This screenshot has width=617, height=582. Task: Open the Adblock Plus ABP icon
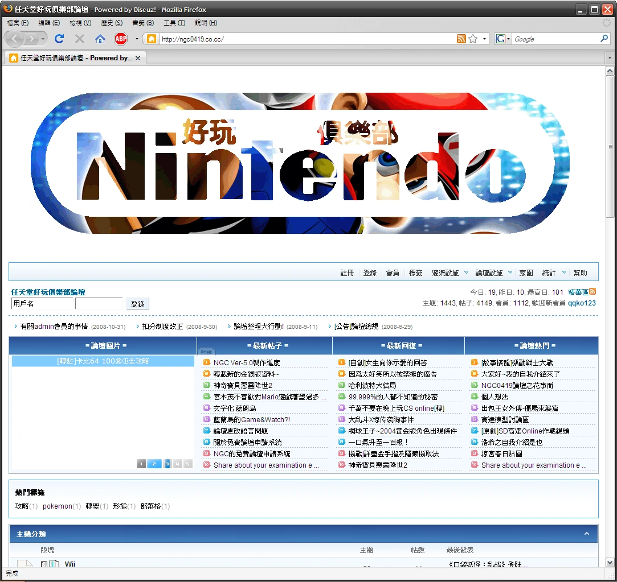pyautogui.click(x=121, y=39)
